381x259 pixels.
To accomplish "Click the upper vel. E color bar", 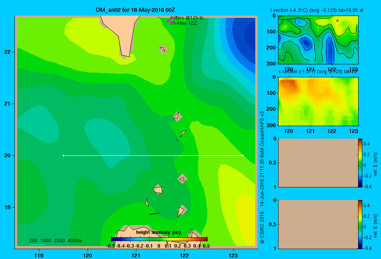I will [360, 163].
